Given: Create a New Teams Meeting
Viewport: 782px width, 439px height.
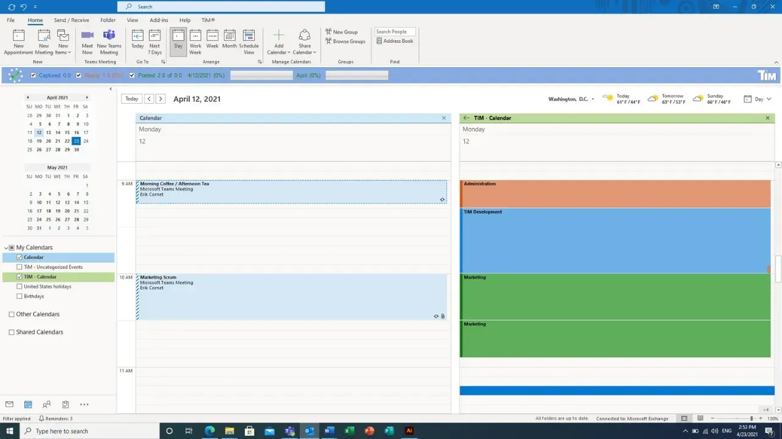Looking at the screenshot, I should click(109, 42).
